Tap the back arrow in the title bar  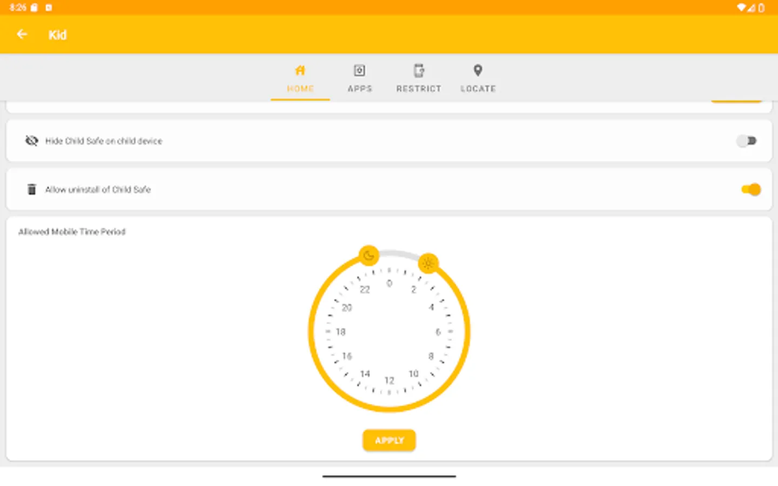[x=22, y=34]
